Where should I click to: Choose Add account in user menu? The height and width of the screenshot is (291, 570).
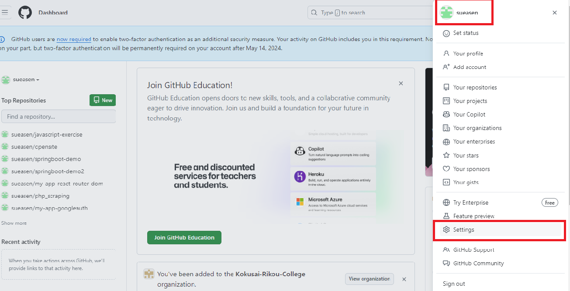tap(470, 67)
